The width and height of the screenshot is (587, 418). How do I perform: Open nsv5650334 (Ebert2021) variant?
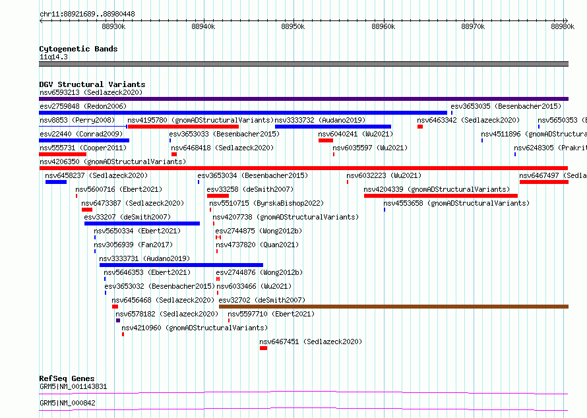[x=137, y=231]
